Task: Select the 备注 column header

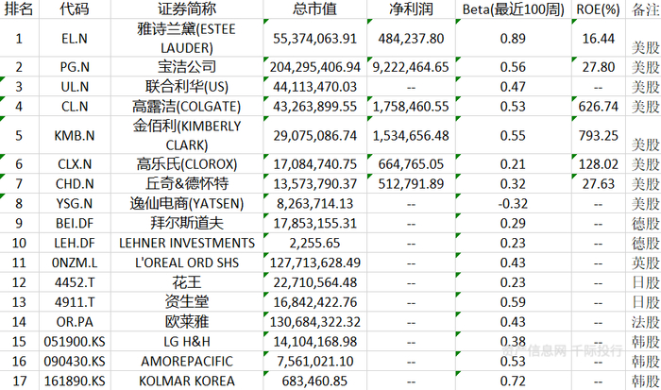Action: [646, 8]
